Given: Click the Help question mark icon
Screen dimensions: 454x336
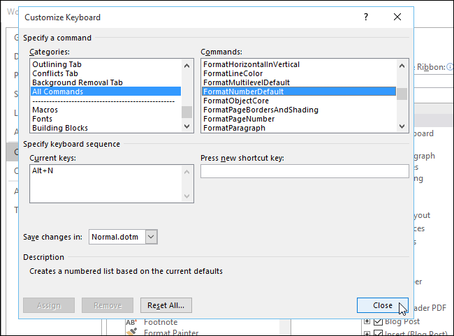Looking at the screenshot, I should [365, 17].
